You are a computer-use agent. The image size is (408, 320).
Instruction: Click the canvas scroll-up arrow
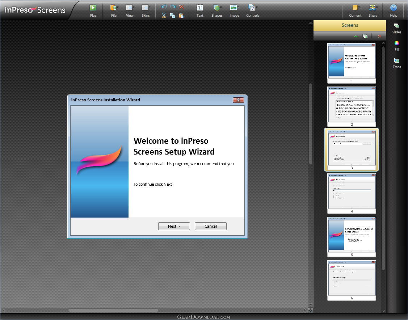click(x=310, y=23)
